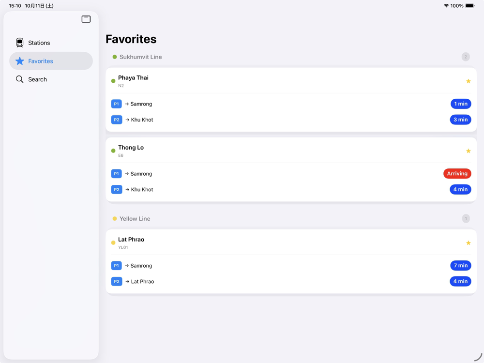Open the Search menu item
Viewport: 484px width, 363px height.
point(38,79)
